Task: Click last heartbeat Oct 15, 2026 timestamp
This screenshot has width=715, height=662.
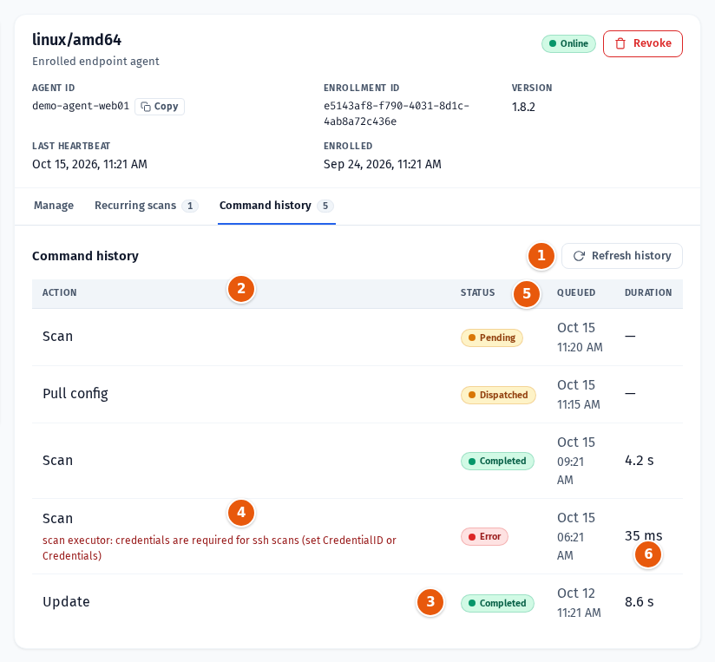Action: pos(89,164)
